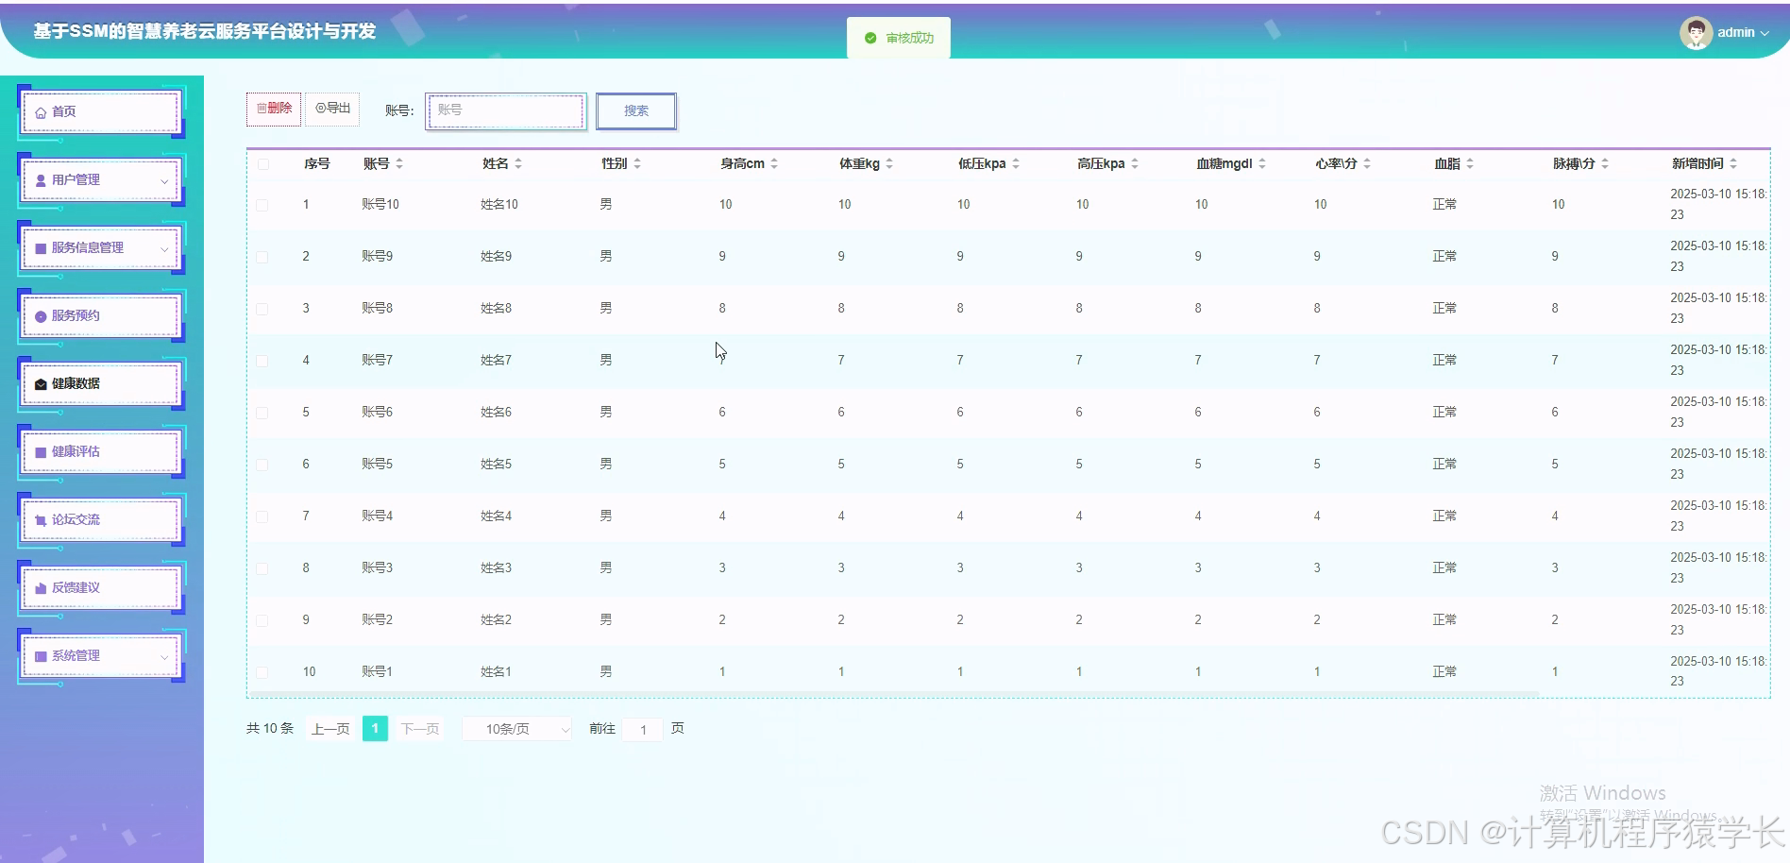The height and width of the screenshot is (863, 1790).
Task: Sort by 血糖mgdl column sort arrows
Action: pyautogui.click(x=1262, y=163)
